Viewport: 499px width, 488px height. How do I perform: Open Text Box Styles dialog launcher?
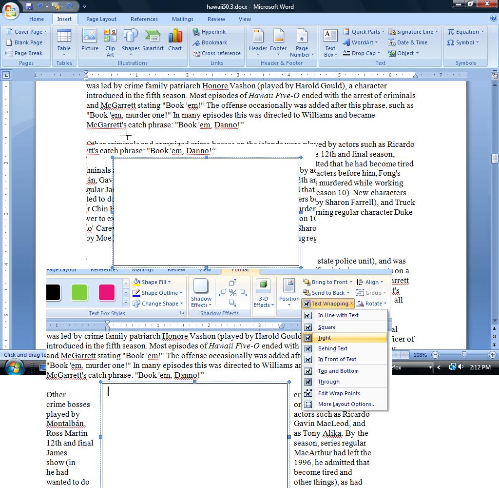pyautogui.click(x=182, y=313)
